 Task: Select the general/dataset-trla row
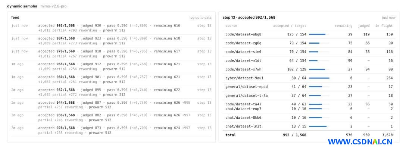pyautogui.click(x=309, y=96)
